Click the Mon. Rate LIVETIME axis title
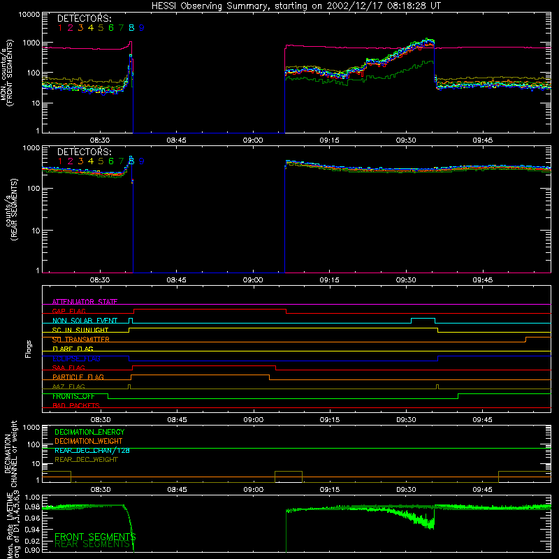The image size is (559, 559). click(x=13, y=525)
